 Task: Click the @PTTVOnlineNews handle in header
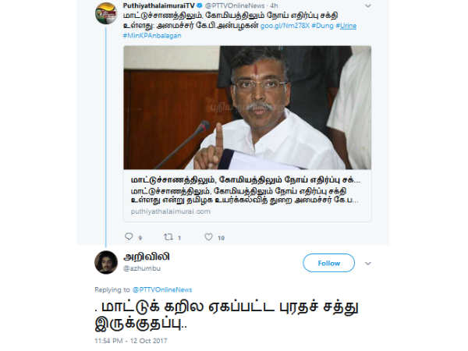(x=235, y=5)
